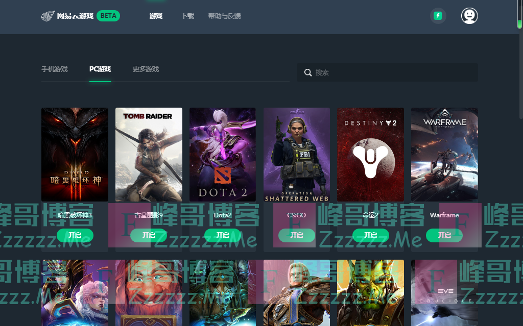Click the green lightning bolt icon
Viewport: 523px width, 326px height.
point(438,16)
